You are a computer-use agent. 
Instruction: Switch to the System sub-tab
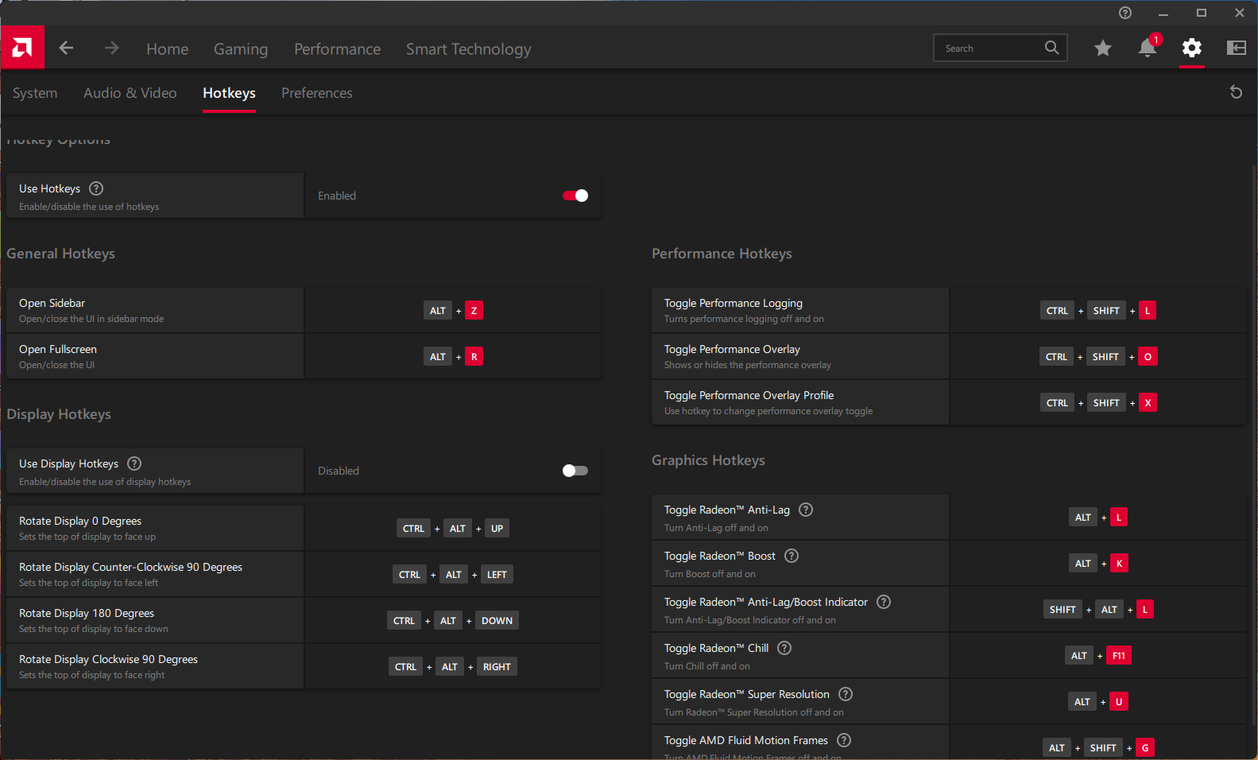click(x=35, y=93)
